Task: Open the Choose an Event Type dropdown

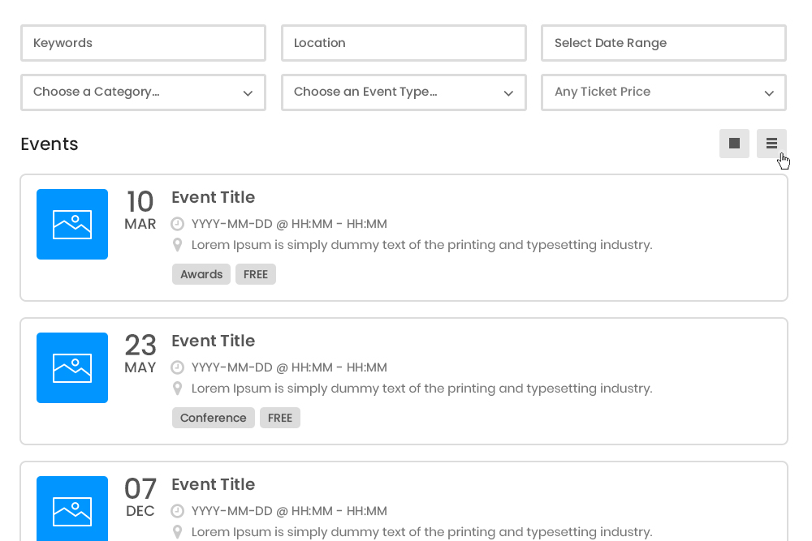Action: (x=404, y=92)
